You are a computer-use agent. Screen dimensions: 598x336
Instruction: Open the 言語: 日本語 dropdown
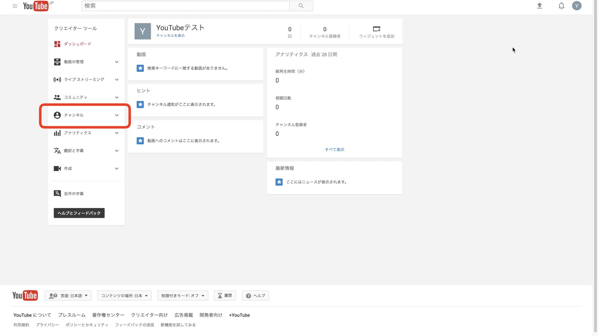tap(68, 296)
